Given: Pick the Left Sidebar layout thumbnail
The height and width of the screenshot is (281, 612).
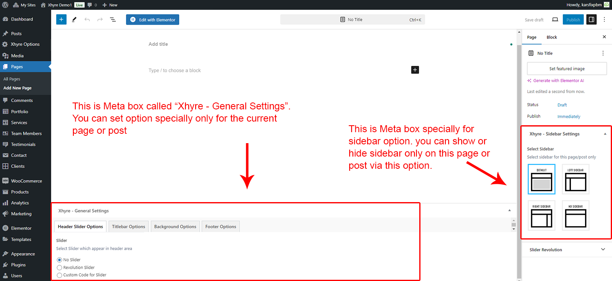Looking at the screenshot, I should (x=575, y=179).
